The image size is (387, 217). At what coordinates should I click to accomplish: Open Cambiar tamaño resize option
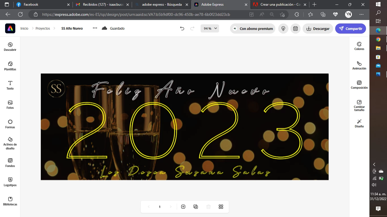[x=359, y=106]
